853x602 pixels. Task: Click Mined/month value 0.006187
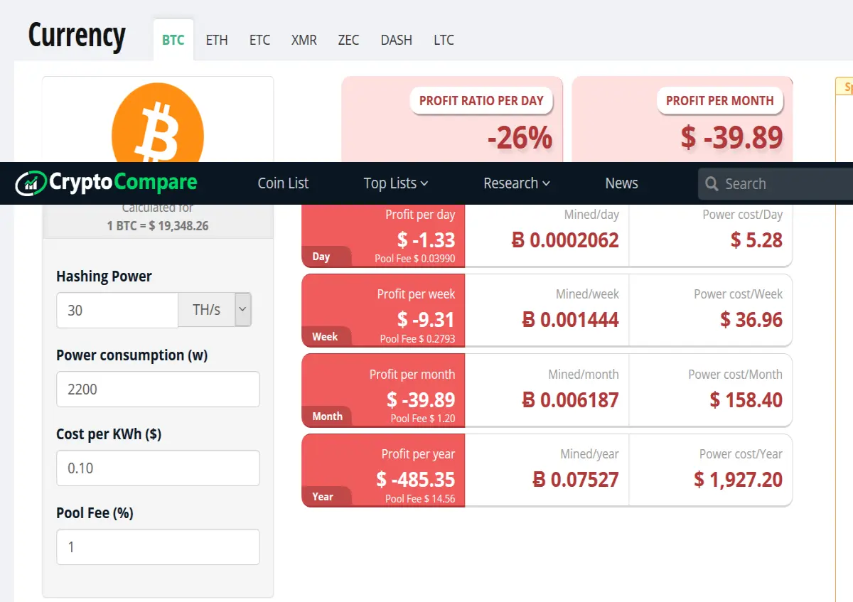click(571, 400)
